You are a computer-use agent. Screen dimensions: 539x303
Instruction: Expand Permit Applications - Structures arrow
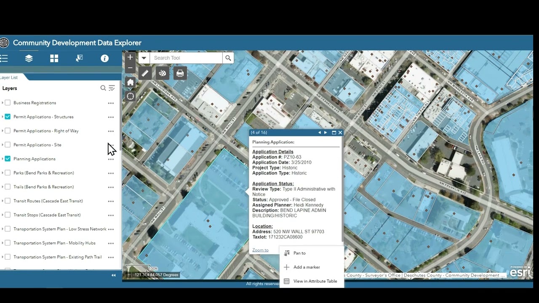click(3, 117)
